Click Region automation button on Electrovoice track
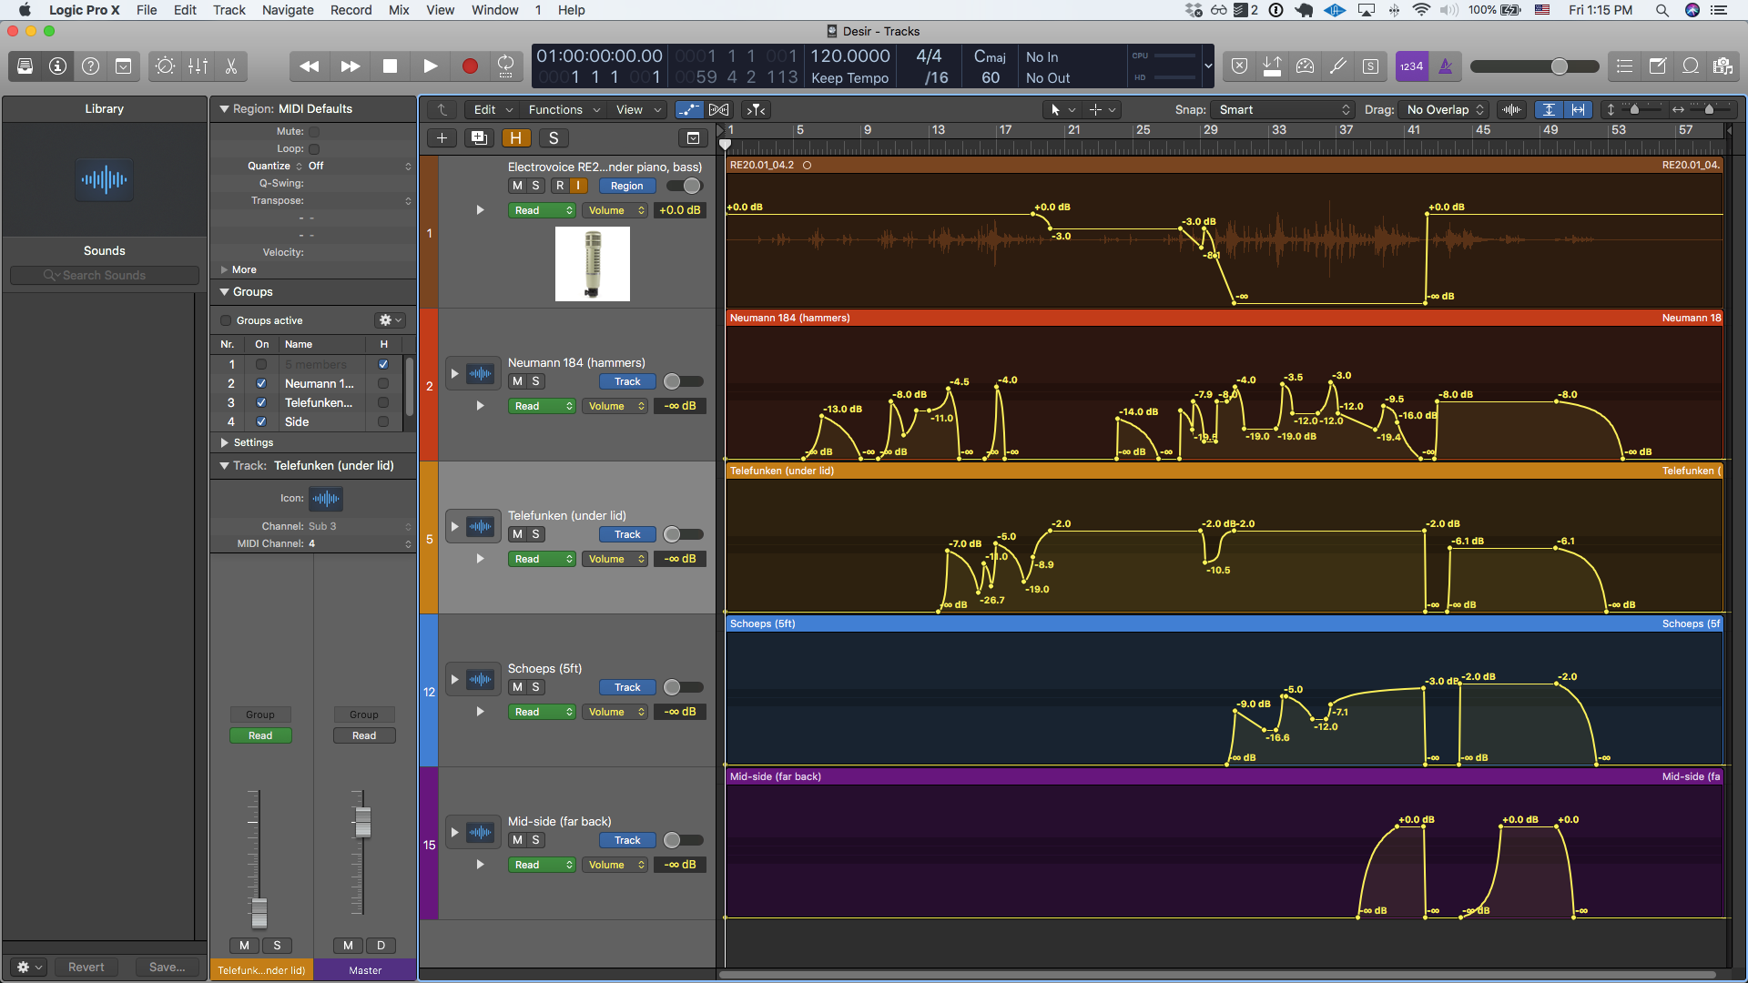 coord(627,186)
